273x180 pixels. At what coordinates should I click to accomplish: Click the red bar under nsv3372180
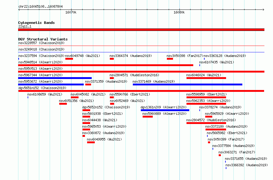(x=216, y=129)
